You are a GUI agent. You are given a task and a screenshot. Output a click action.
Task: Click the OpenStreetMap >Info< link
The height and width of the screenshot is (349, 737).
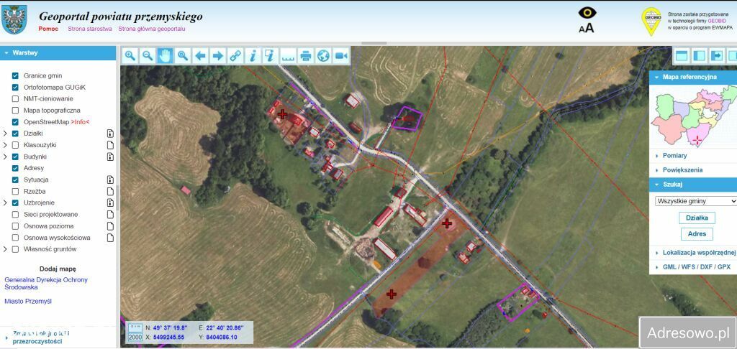pos(80,122)
